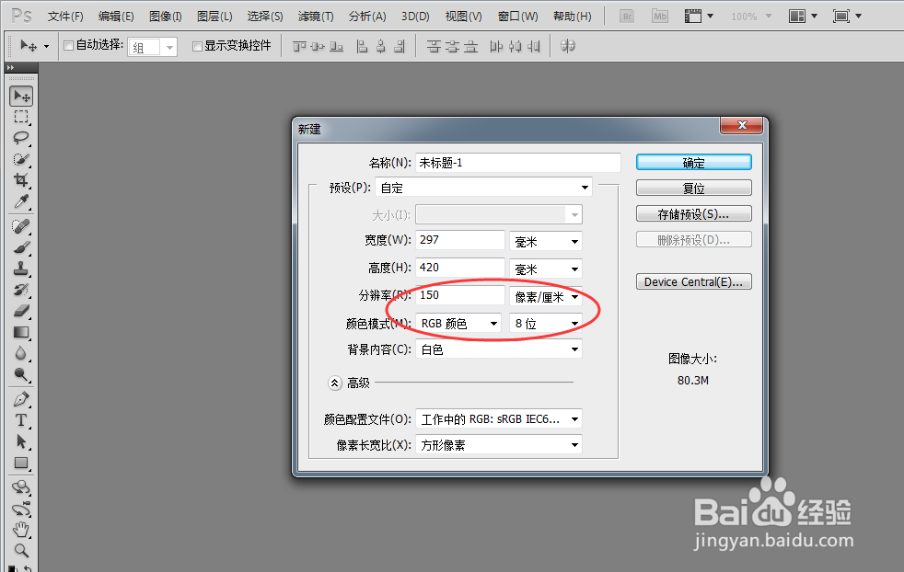904x572 pixels.
Task: Open the 编辑(E) menu
Action: [116, 17]
